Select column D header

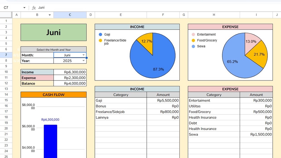pyautogui.click(x=91, y=15)
